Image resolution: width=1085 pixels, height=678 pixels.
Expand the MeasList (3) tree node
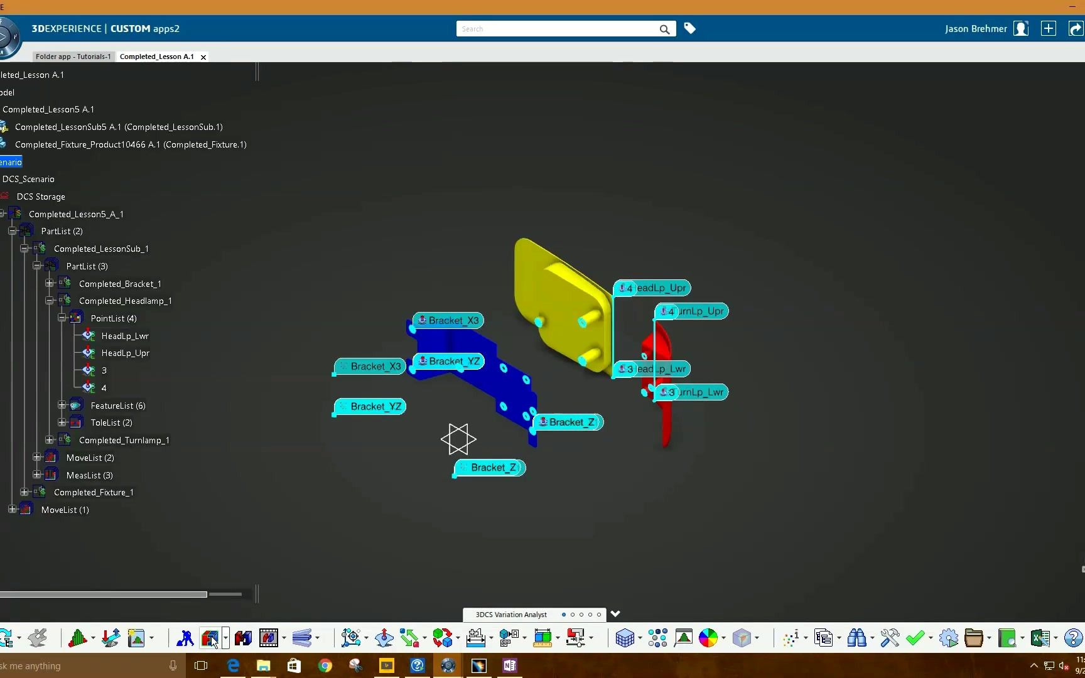tap(36, 475)
